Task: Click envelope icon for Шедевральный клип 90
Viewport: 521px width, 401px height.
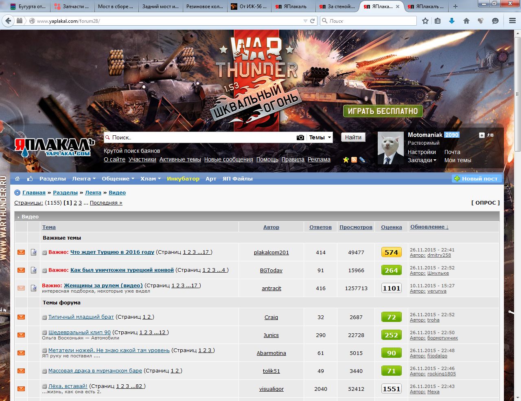Action: [x=21, y=335]
